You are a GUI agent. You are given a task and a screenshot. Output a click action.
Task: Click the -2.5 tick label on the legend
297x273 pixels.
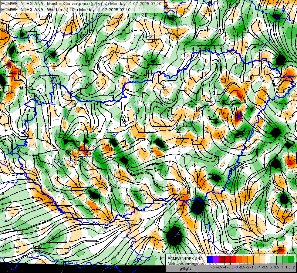point(242,267)
